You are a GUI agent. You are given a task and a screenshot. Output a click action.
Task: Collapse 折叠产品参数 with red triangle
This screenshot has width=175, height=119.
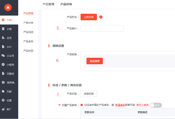[59, 105]
